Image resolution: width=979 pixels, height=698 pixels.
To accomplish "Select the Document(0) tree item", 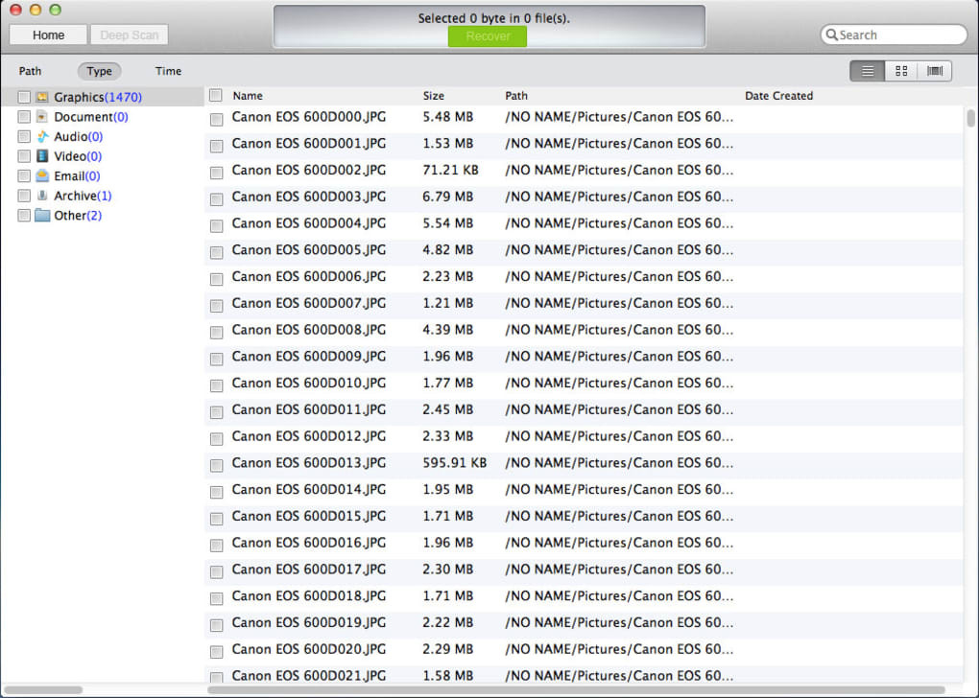I will pyautogui.click(x=90, y=117).
